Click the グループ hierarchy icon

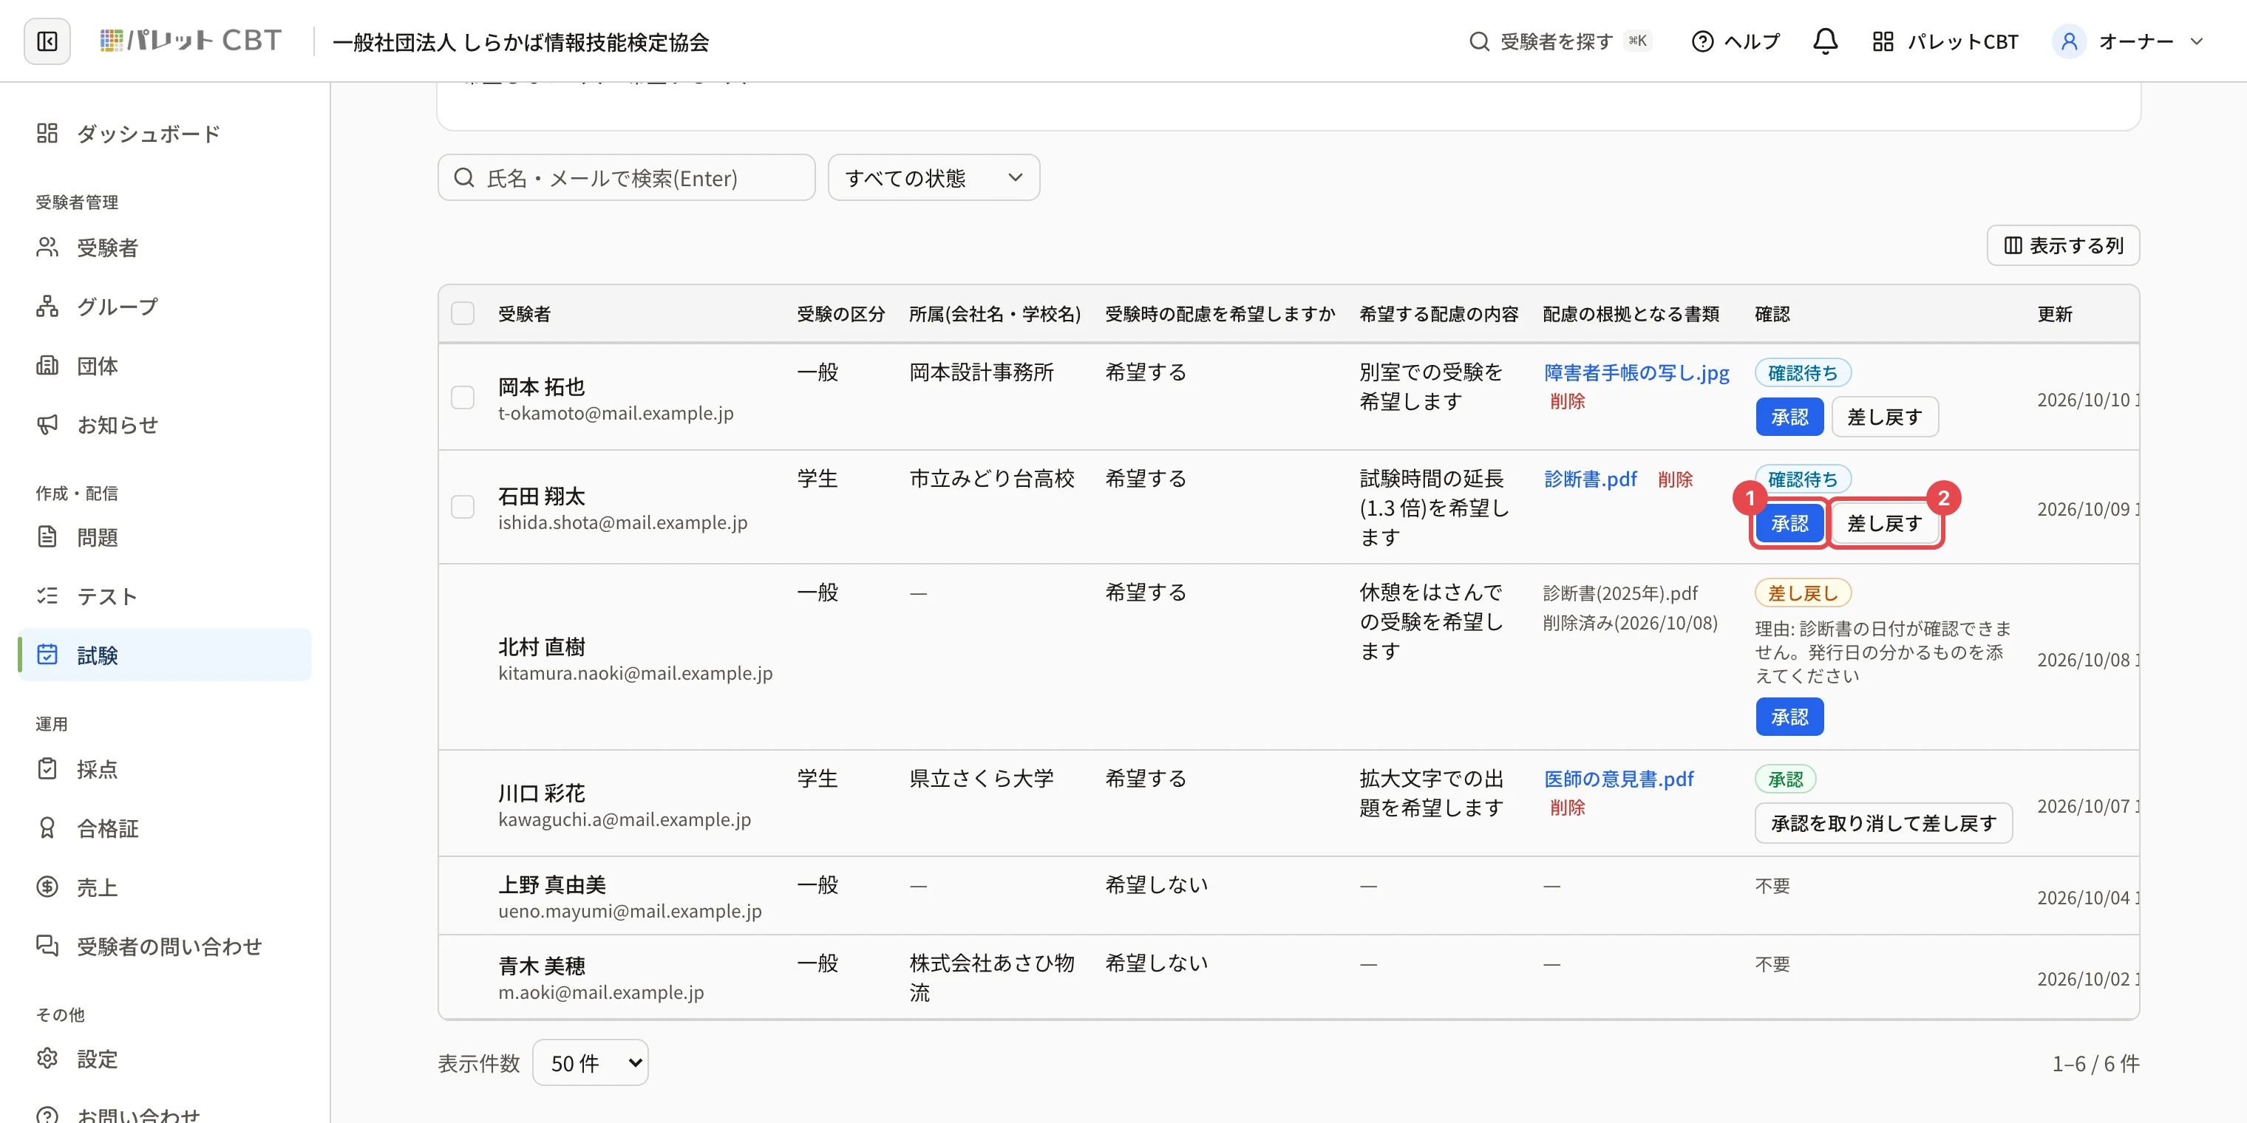coord(47,306)
